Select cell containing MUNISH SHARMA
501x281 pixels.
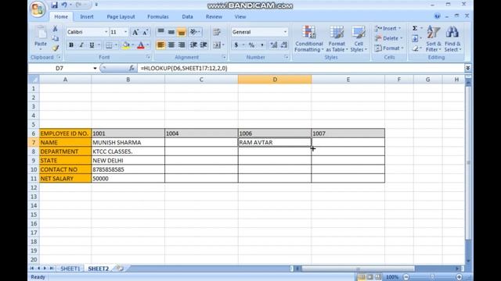(x=128, y=142)
